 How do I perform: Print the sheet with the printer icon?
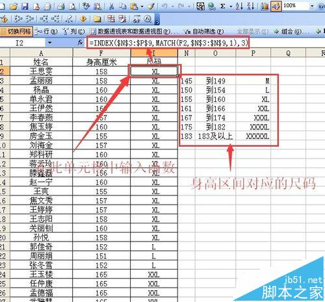point(61,6)
